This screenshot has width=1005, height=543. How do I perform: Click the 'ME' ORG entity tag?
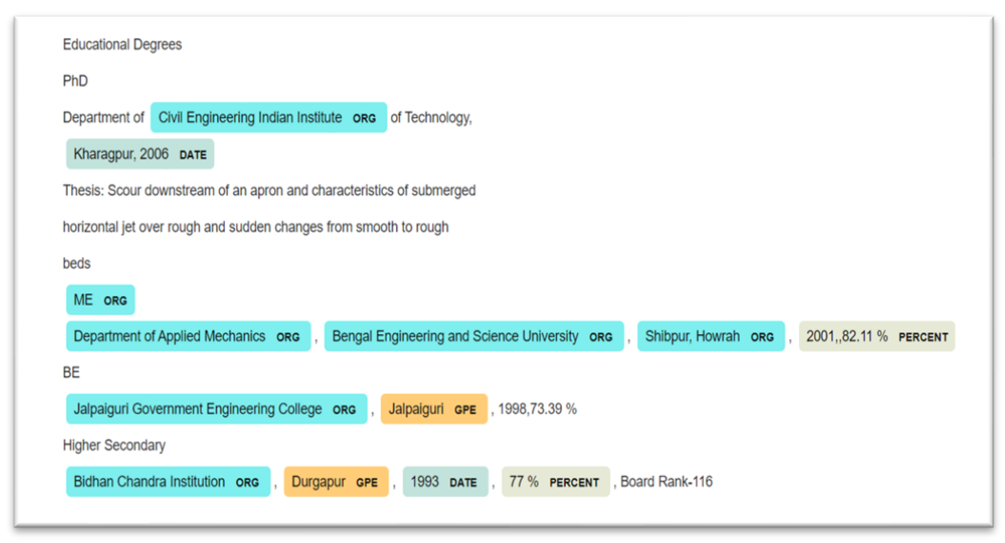pyautogui.click(x=100, y=300)
